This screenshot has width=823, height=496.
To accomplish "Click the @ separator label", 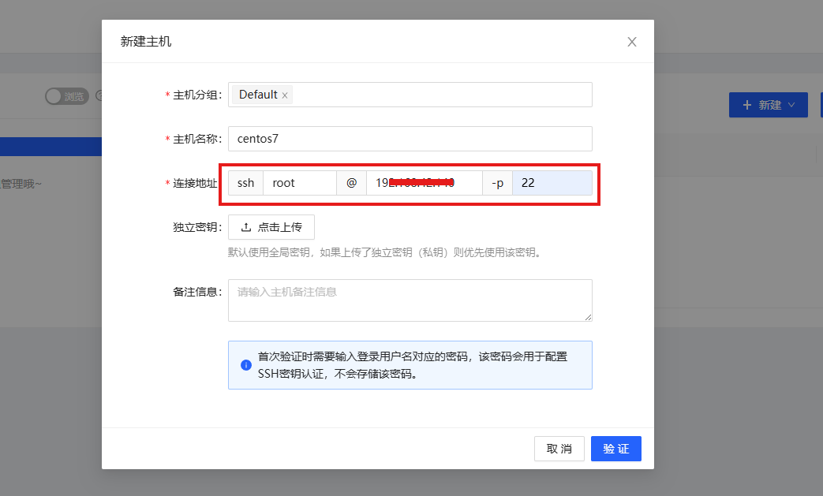I will tap(351, 183).
